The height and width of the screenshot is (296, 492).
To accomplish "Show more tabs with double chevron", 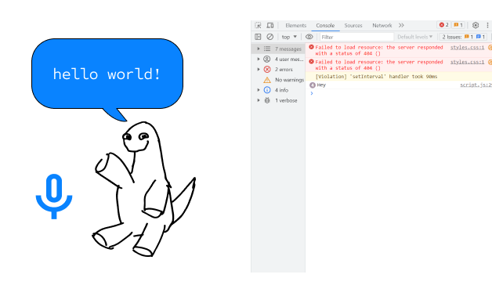I will coord(401,25).
